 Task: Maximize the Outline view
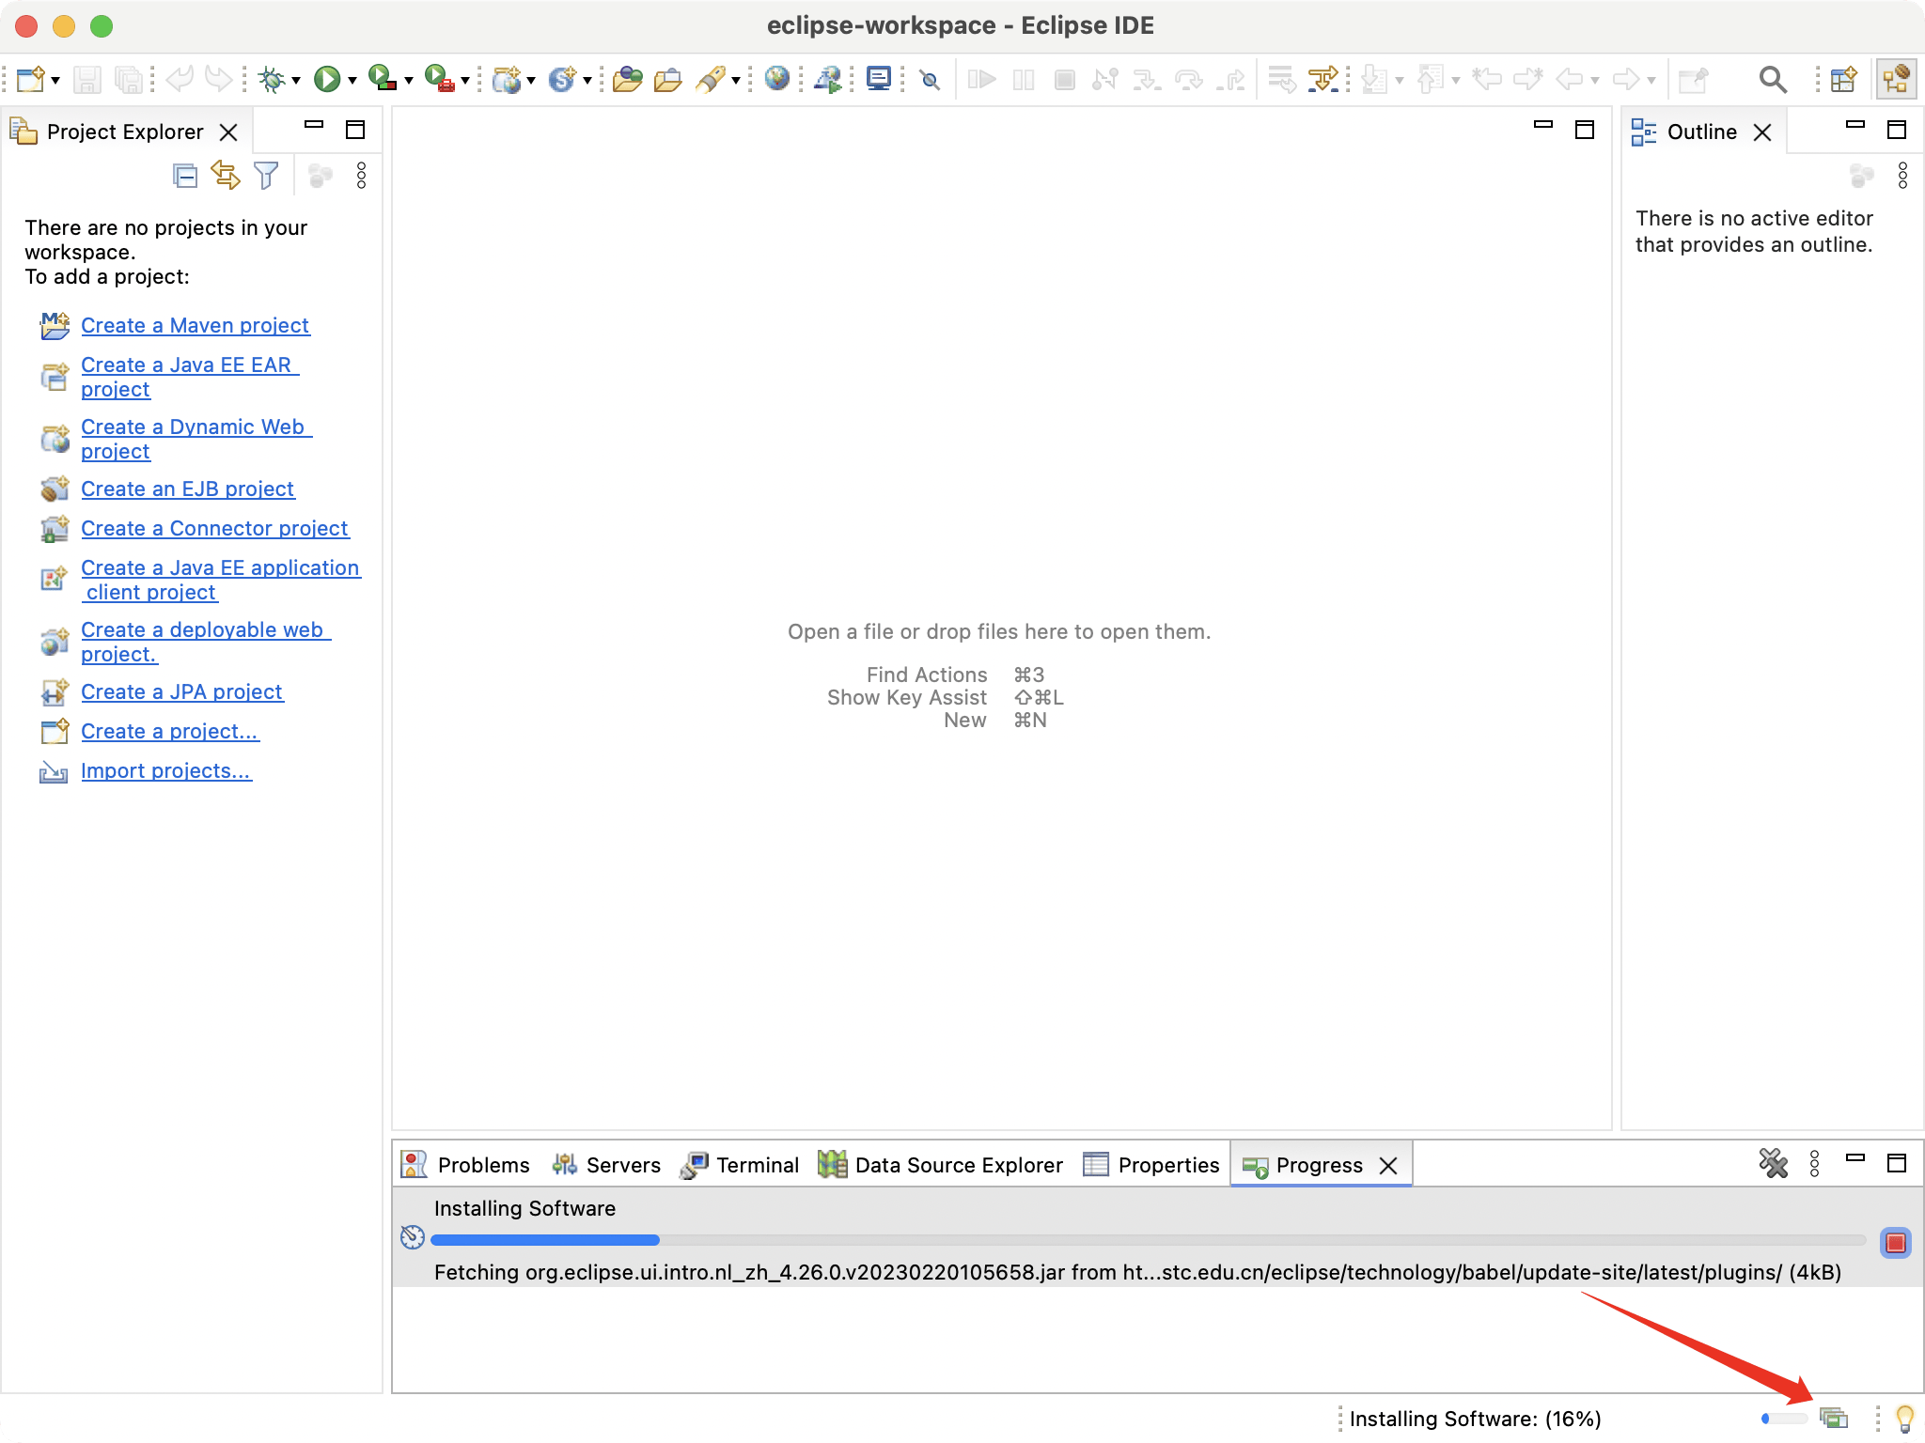click(x=1897, y=130)
